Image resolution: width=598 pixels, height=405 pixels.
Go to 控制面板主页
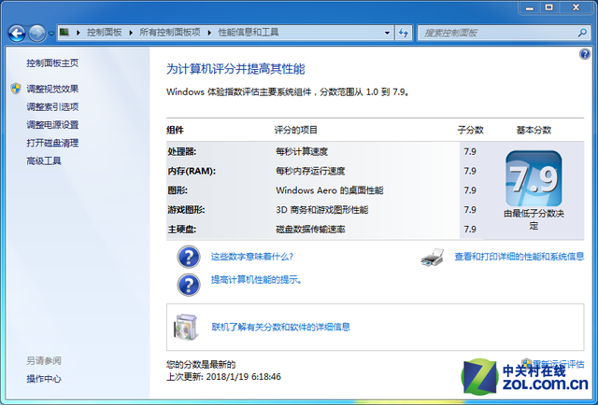point(52,63)
